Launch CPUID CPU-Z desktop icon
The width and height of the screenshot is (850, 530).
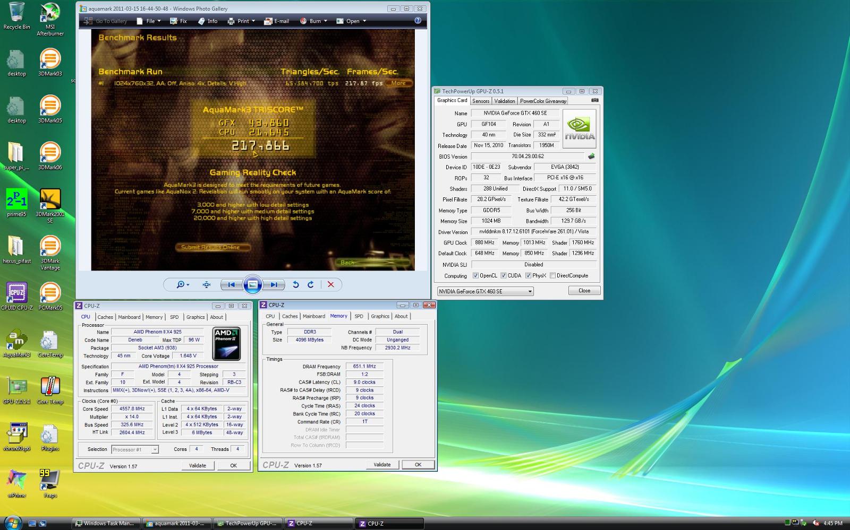point(16,296)
